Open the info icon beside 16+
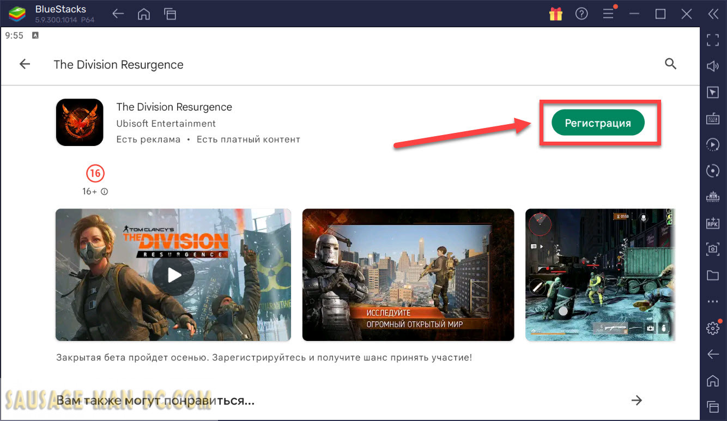Viewport: 727px width, 421px height. (105, 192)
